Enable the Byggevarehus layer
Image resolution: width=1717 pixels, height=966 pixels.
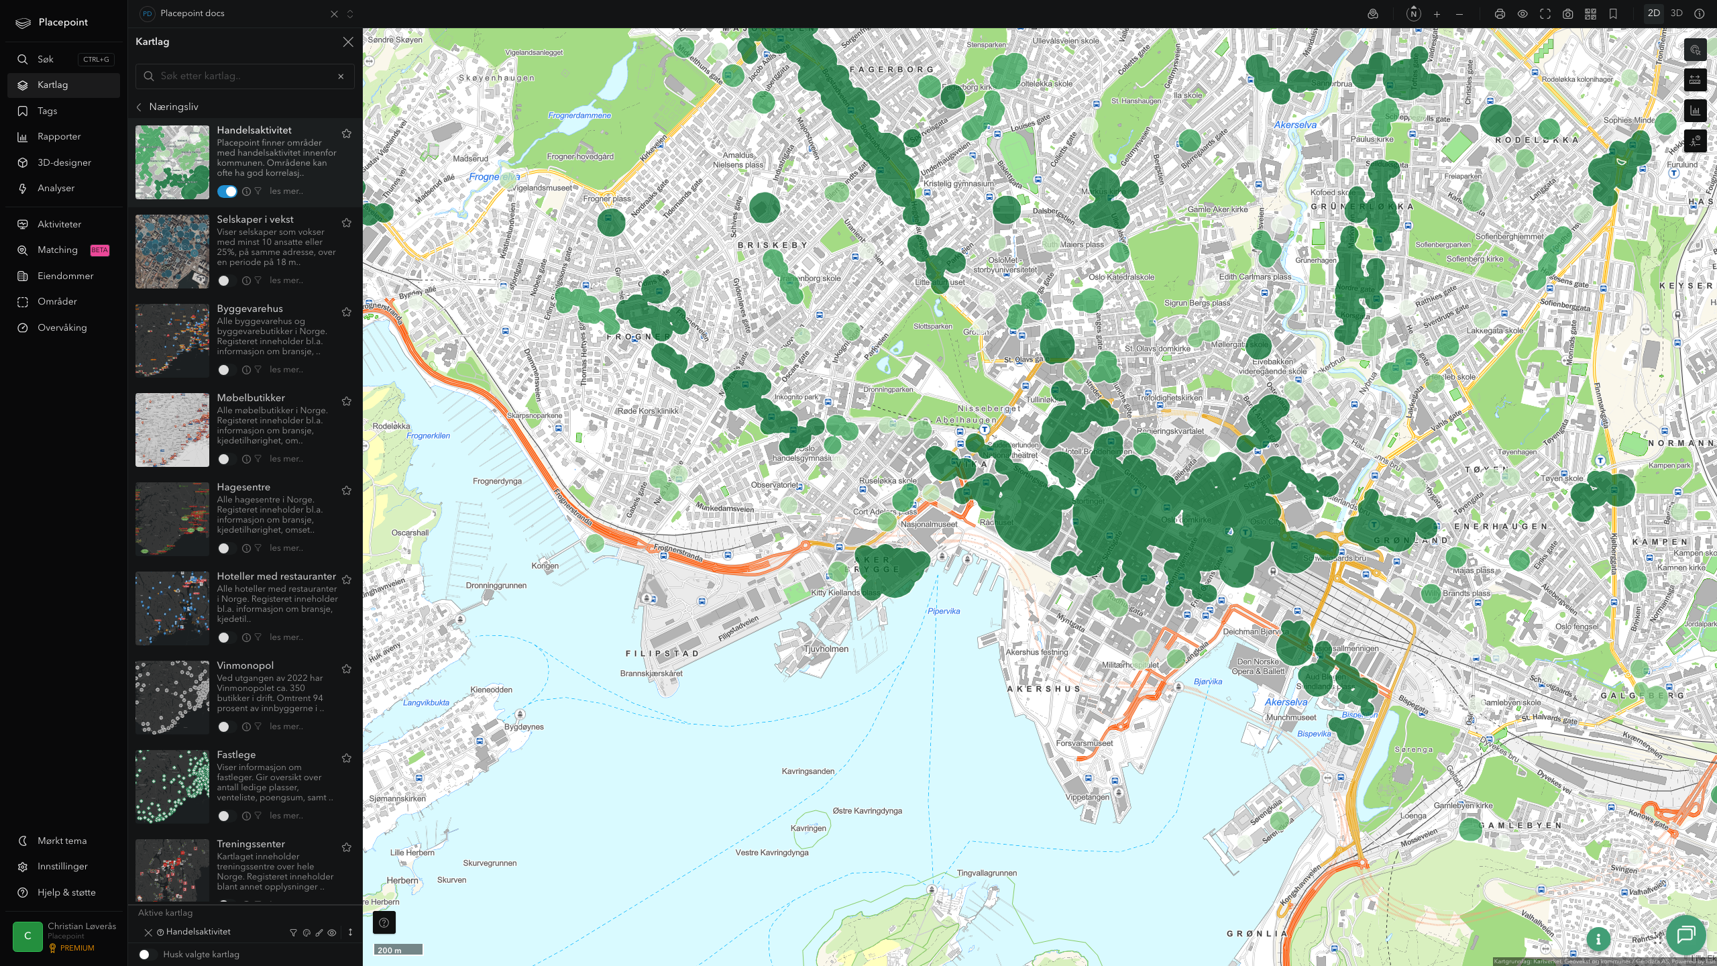(x=227, y=370)
